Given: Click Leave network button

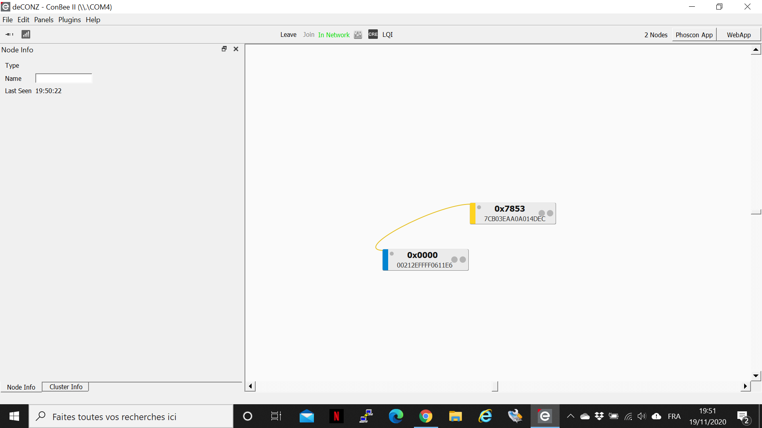Looking at the screenshot, I should pos(289,35).
